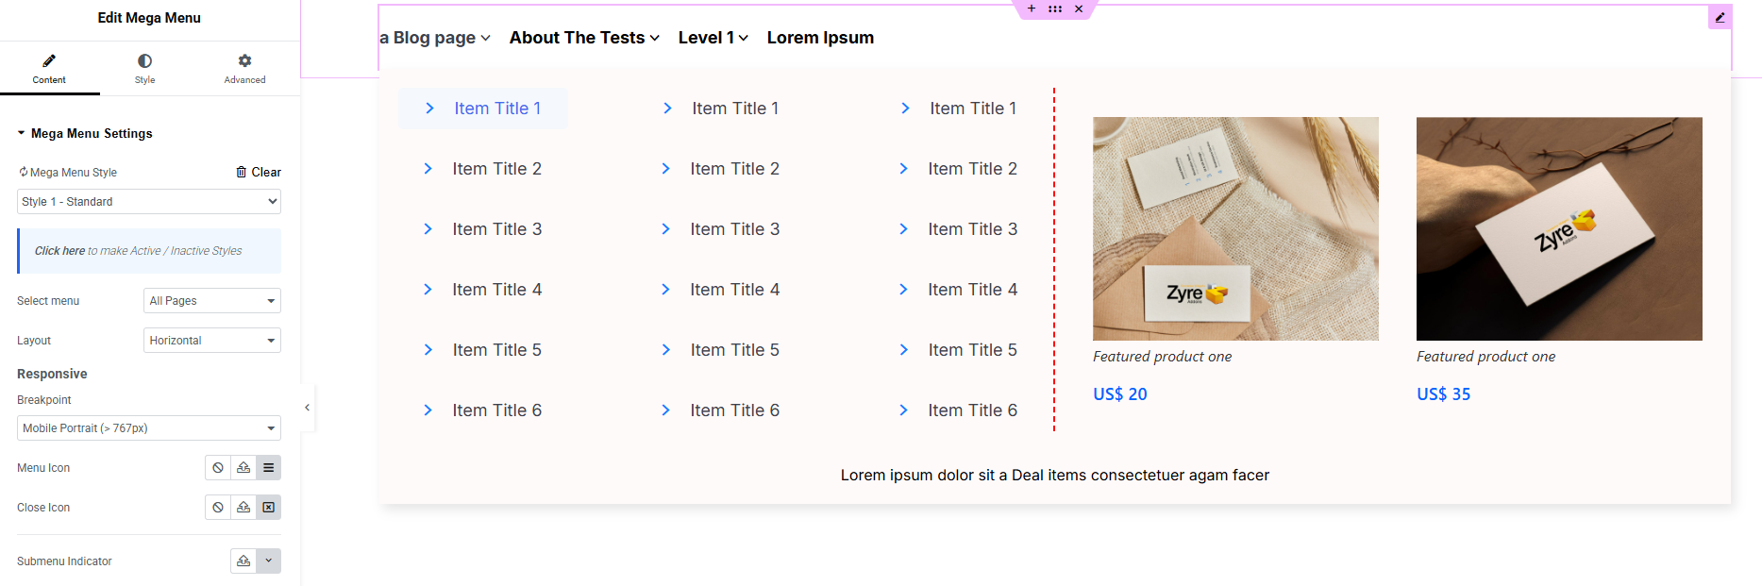Click upload SVG button for Menu Icon
This screenshot has height=586, width=1762.
(243, 468)
